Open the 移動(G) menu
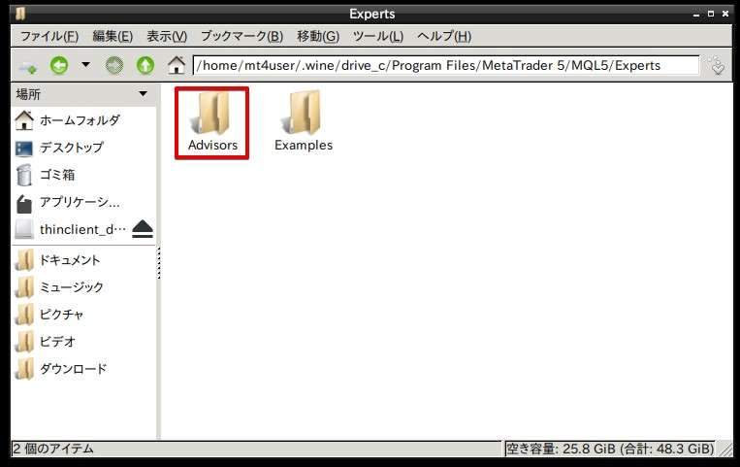 [x=318, y=36]
